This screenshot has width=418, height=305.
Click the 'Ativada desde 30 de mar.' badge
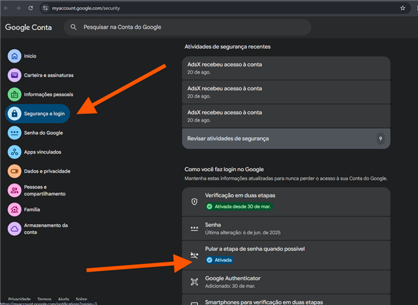coord(239,206)
